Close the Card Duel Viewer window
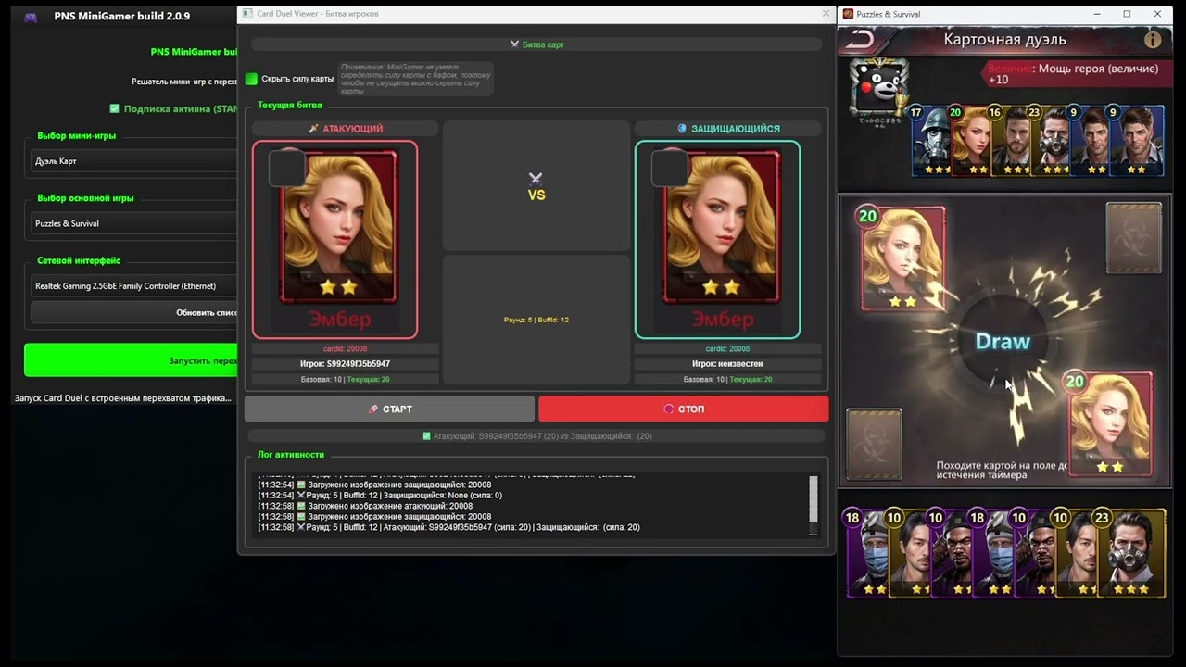The width and height of the screenshot is (1186, 667). [826, 14]
